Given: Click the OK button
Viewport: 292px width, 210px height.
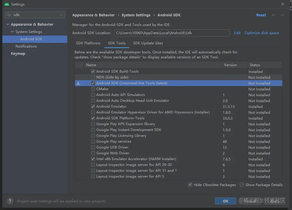Looking at the screenshot, I should tap(225, 201).
